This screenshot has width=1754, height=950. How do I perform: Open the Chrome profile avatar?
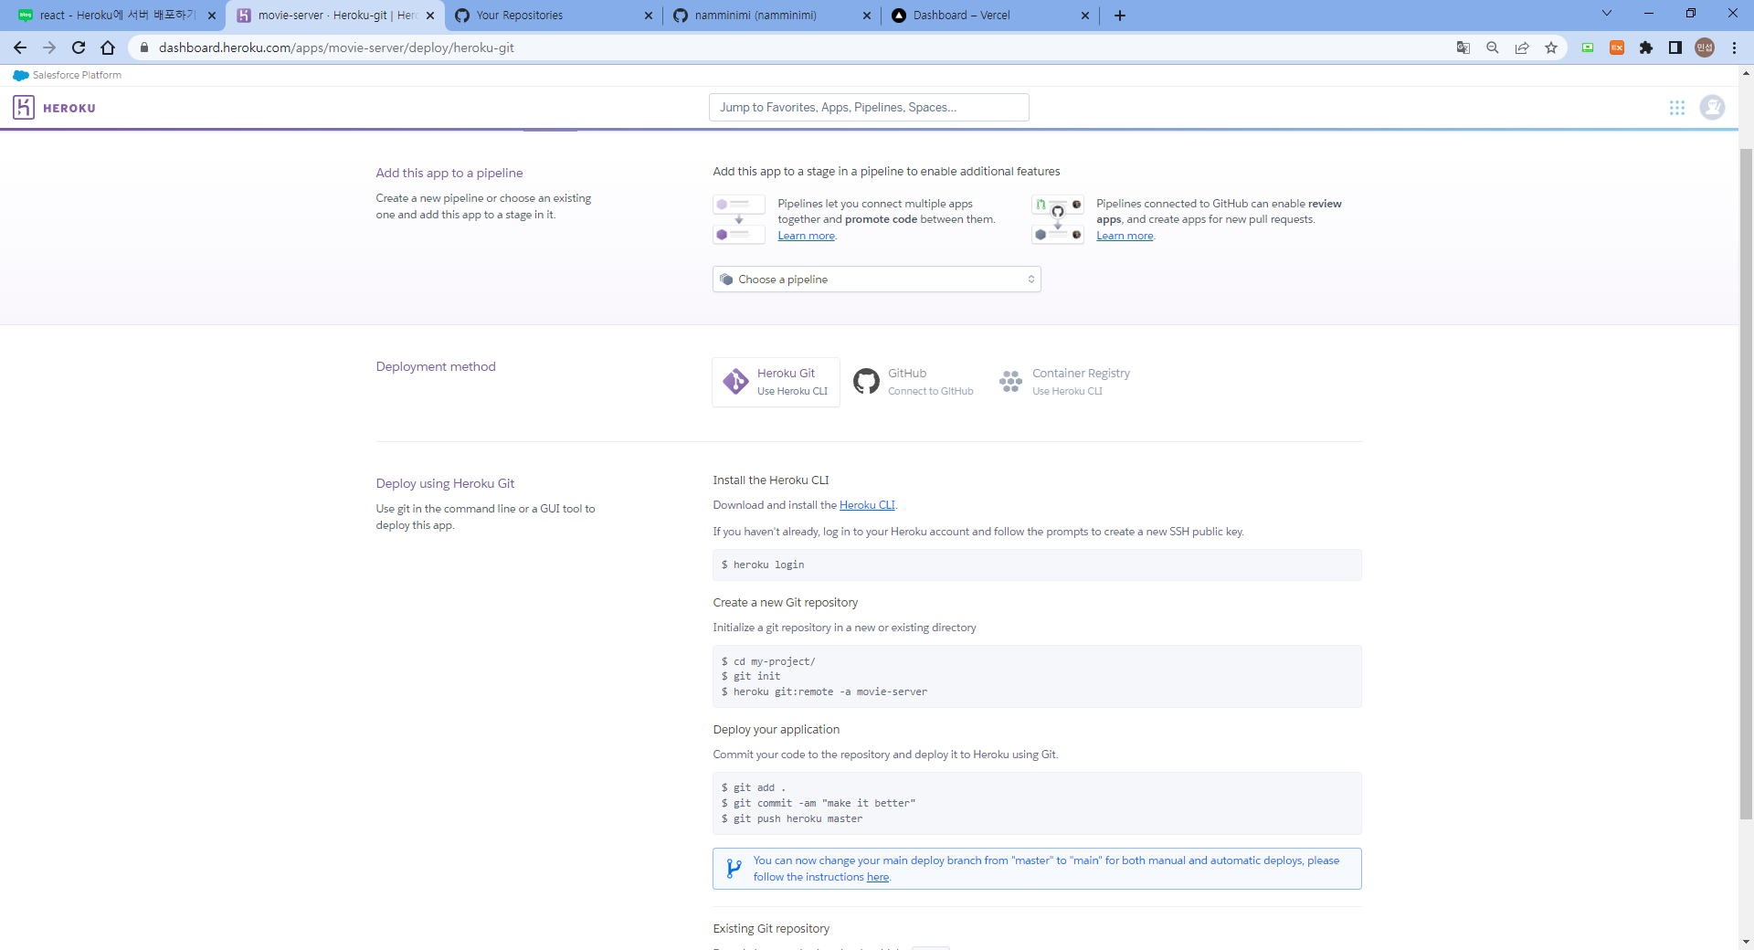pos(1705,47)
